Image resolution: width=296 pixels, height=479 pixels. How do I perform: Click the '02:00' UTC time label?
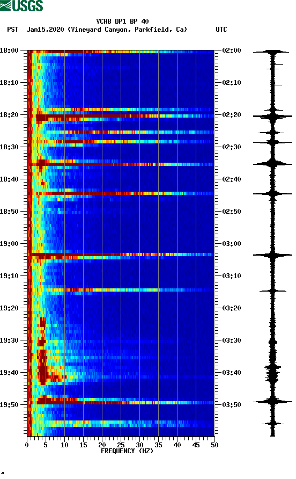click(x=232, y=50)
